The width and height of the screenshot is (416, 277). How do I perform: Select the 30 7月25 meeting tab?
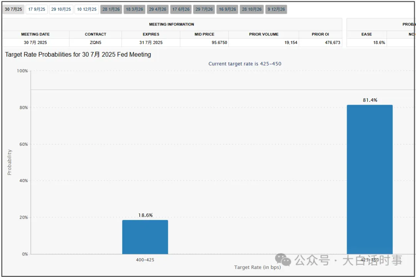pos(13,9)
